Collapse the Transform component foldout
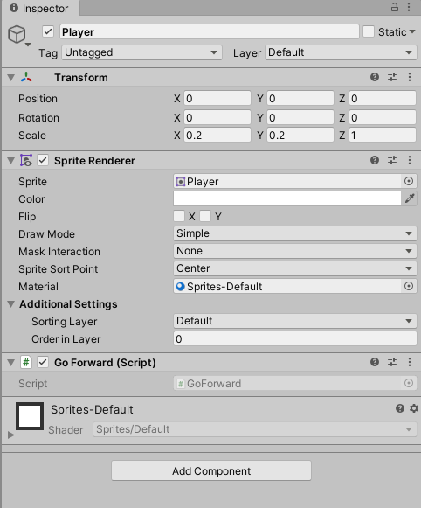The image size is (421, 508). (x=11, y=78)
